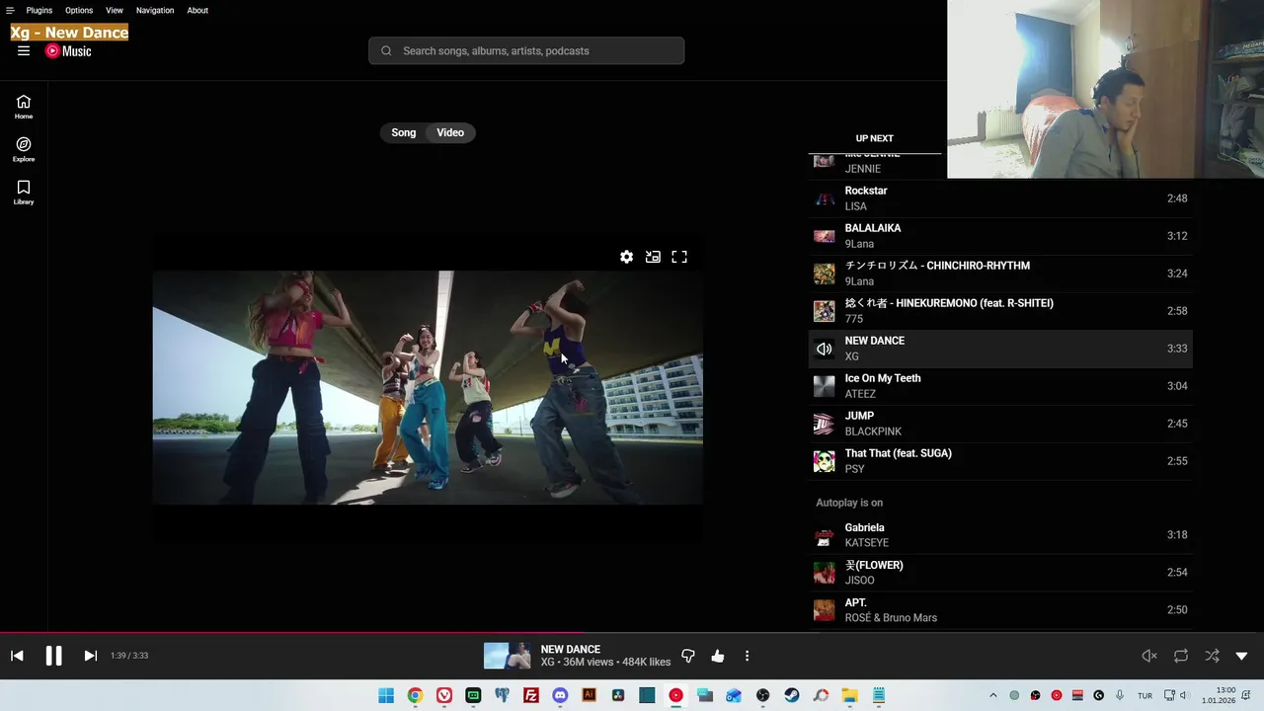The height and width of the screenshot is (711, 1264).
Task: Switch to Video mode
Action: click(x=450, y=132)
